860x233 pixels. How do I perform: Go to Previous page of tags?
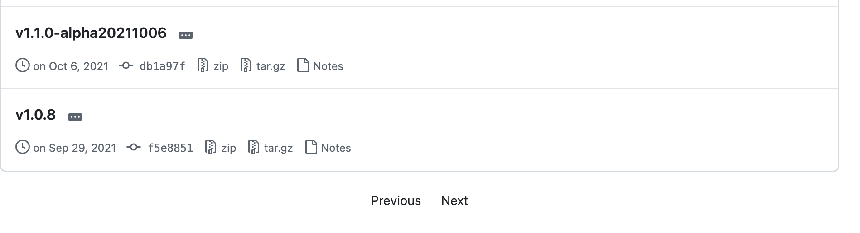pyautogui.click(x=396, y=200)
